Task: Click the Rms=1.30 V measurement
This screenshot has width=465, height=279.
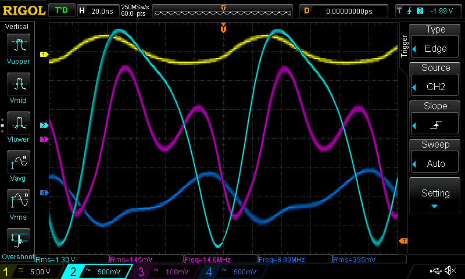Action: click(72, 259)
